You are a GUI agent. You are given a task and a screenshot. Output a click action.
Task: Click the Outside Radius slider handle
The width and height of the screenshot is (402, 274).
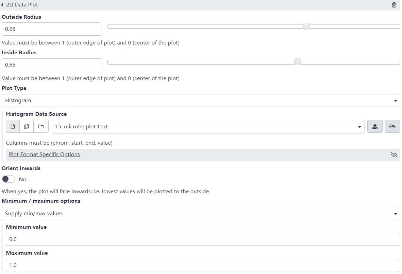click(306, 26)
